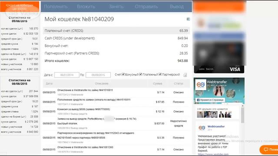Image resolution: width=278 pixels, height=156 pixels.
Task: Click the Facebook widget scrollbar
Action: pyautogui.click(x=242, y=115)
